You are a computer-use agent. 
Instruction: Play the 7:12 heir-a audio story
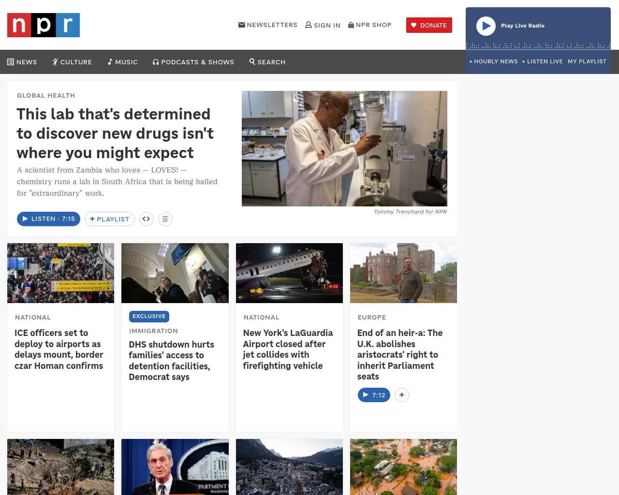pos(374,395)
